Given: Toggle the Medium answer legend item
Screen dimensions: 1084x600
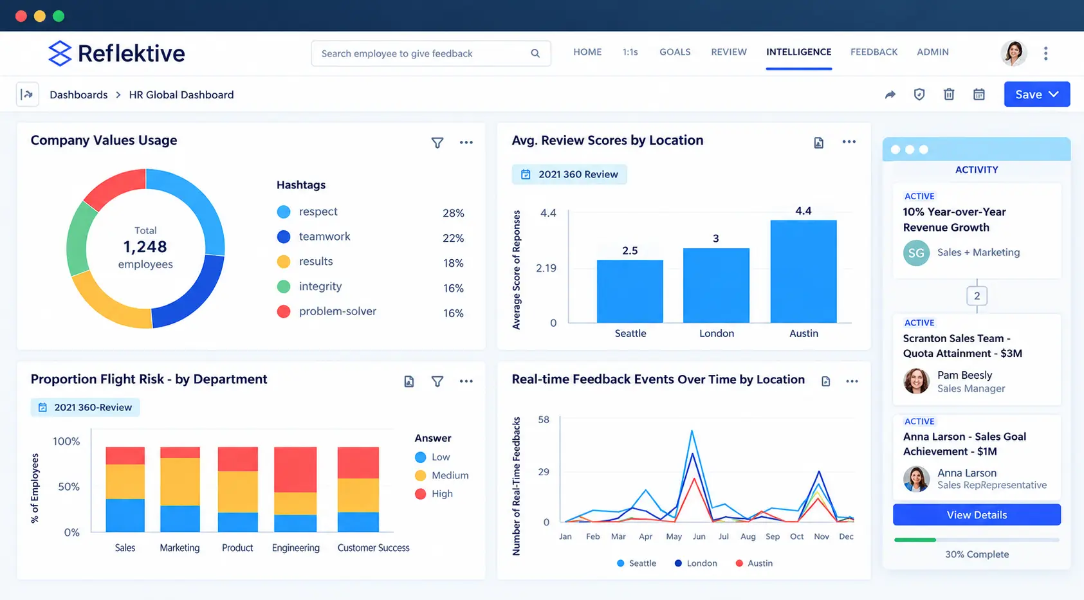Looking at the screenshot, I should 442,475.
